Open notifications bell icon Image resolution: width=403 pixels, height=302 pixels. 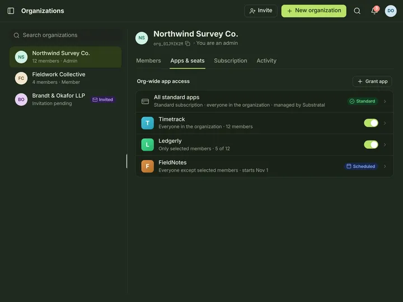pyautogui.click(x=374, y=11)
